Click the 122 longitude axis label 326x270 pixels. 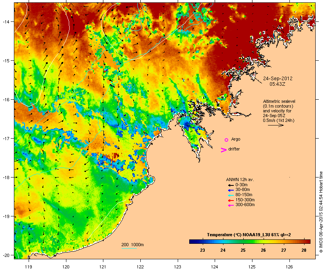[x=140, y=267]
